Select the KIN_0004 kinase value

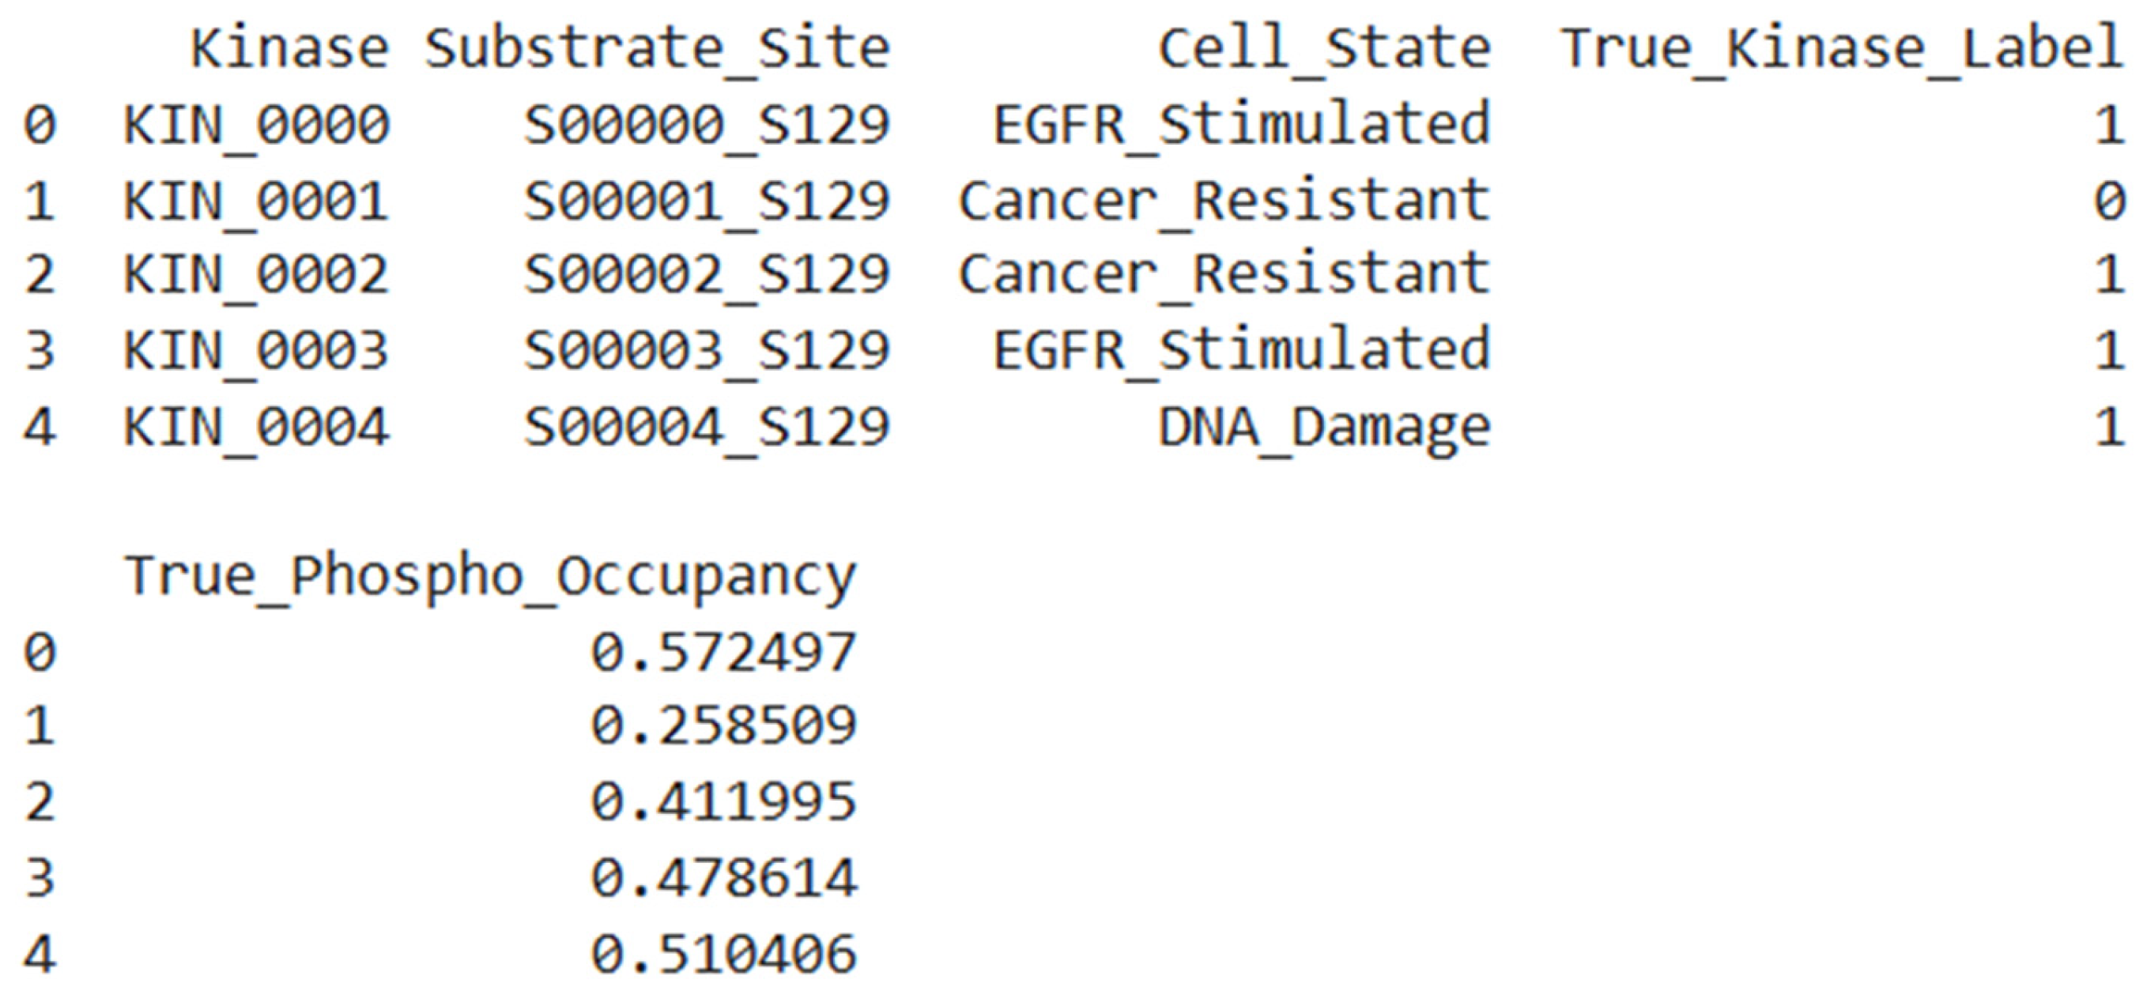256,427
